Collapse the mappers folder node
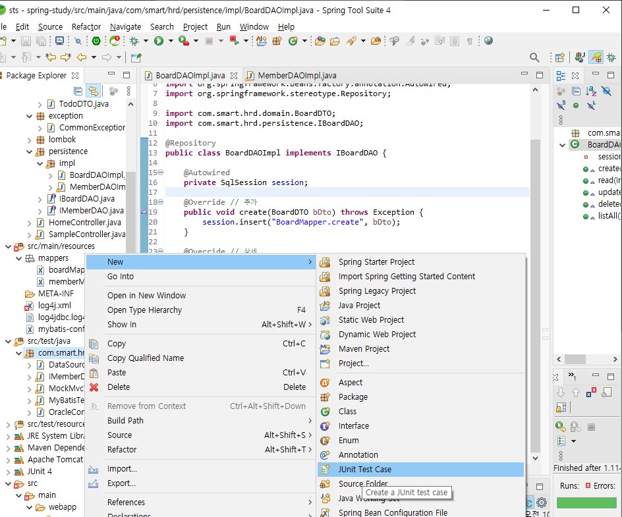622x517 pixels. coord(18,258)
